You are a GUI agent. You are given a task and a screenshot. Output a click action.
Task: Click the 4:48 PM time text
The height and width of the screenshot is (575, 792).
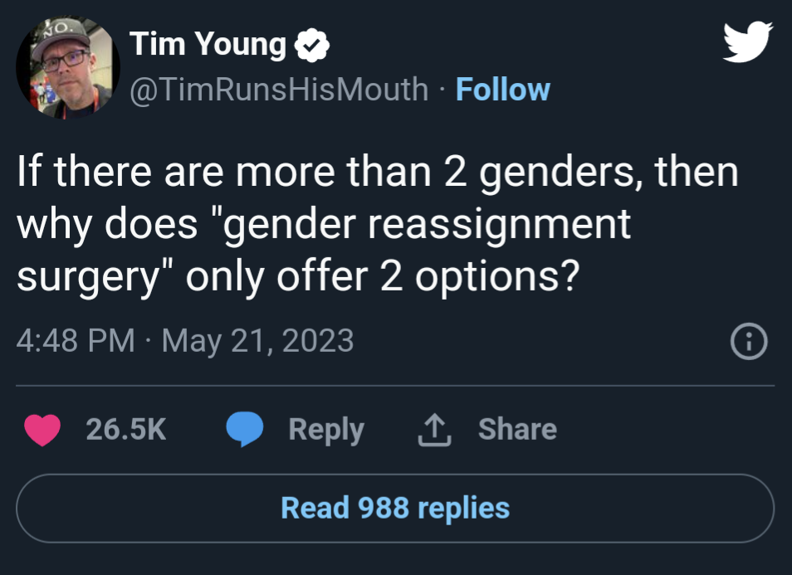click(x=76, y=341)
